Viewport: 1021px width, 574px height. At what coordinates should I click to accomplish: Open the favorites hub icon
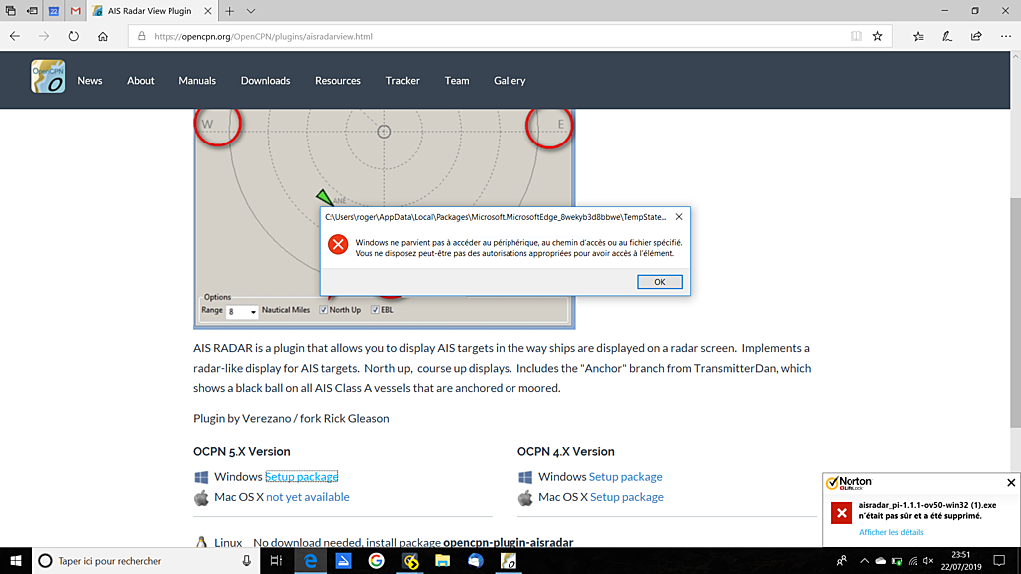tap(918, 37)
